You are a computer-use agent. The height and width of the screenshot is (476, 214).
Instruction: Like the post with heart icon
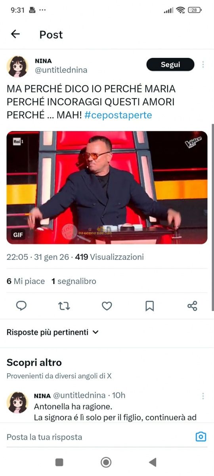[x=107, y=306]
